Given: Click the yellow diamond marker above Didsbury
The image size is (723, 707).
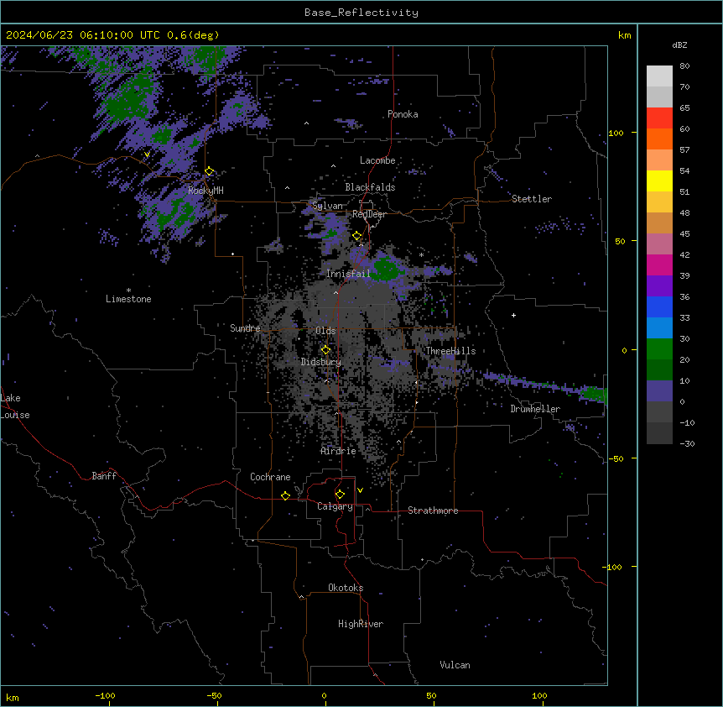Looking at the screenshot, I should pos(325,350).
